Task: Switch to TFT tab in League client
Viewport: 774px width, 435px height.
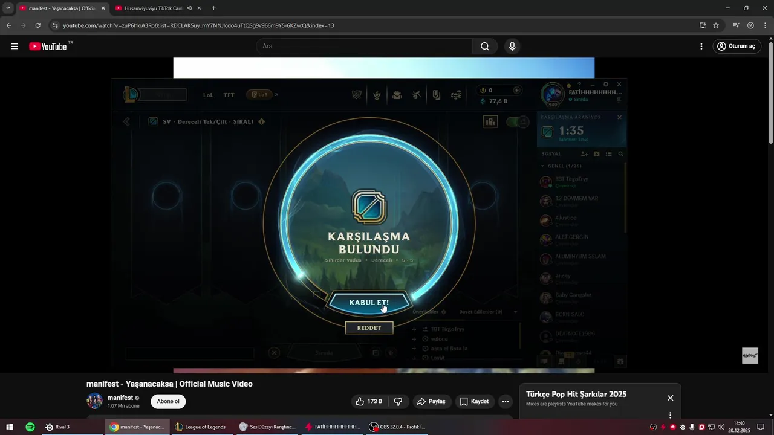Action: (229, 95)
